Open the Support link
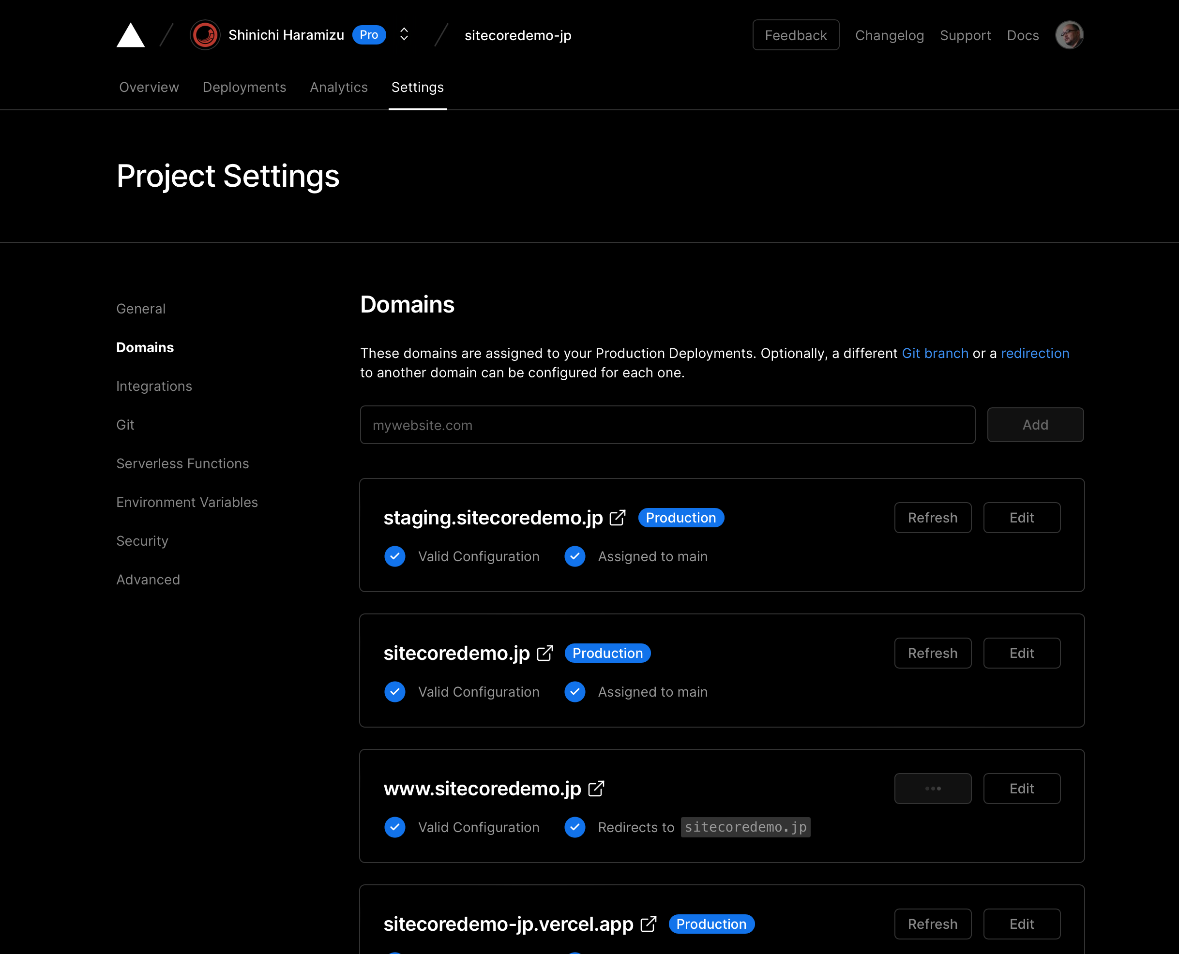The height and width of the screenshot is (954, 1179). click(x=965, y=35)
